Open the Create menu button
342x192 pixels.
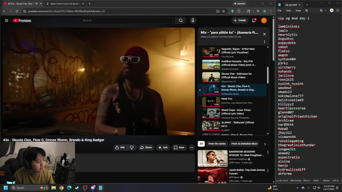(x=240, y=21)
